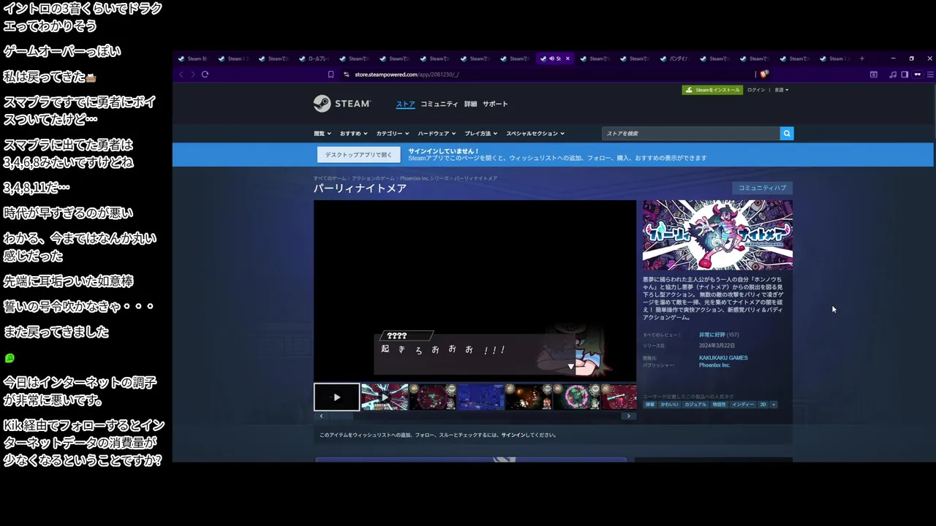The height and width of the screenshot is (526, 936).
Task: Open the 言語 language dropdown
Action: coord(781,90)
